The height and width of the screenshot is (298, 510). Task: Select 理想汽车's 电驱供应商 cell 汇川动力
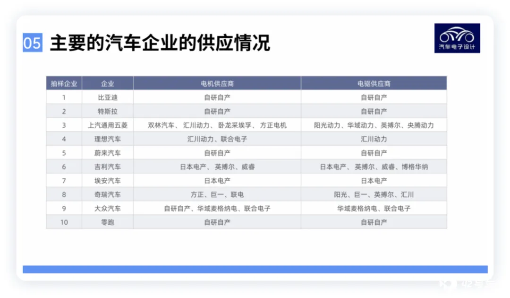(x=374, y=139)
